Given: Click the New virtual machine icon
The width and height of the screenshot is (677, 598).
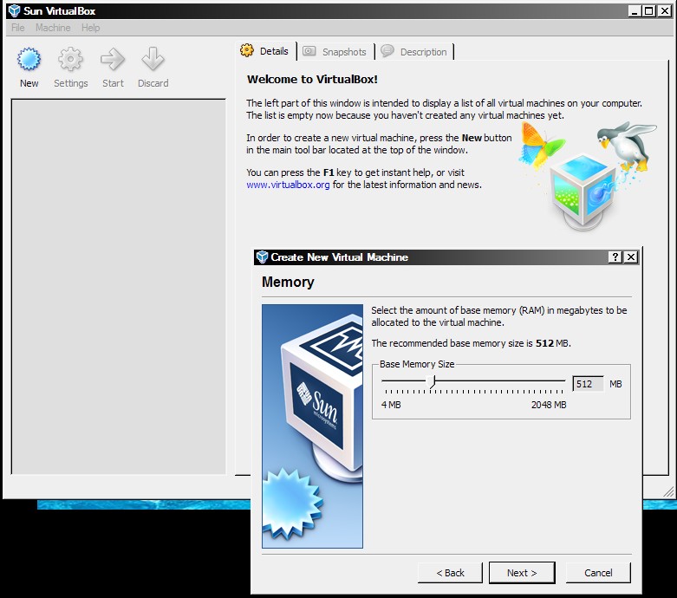Looking at the screenshot, I should coord(29,59).
